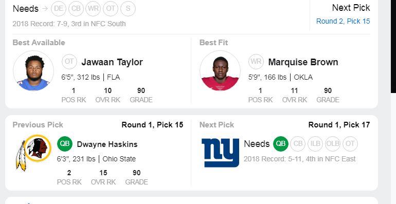Select Dwayne Haskins player name
This screenshot has height=204, width=396.
pos(107,144)
